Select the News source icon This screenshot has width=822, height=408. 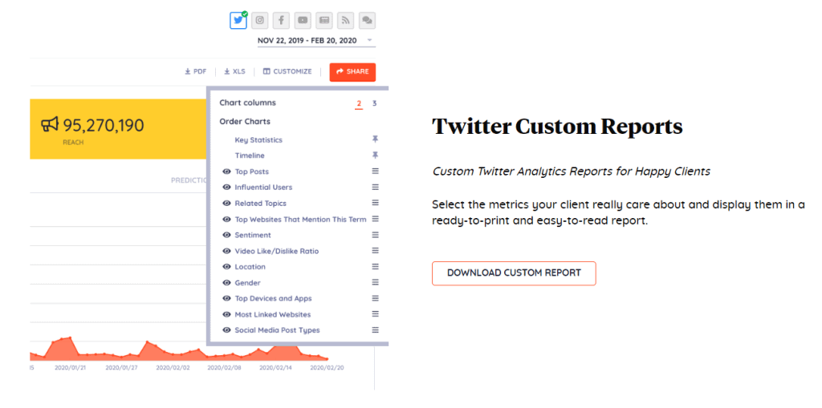324,20
